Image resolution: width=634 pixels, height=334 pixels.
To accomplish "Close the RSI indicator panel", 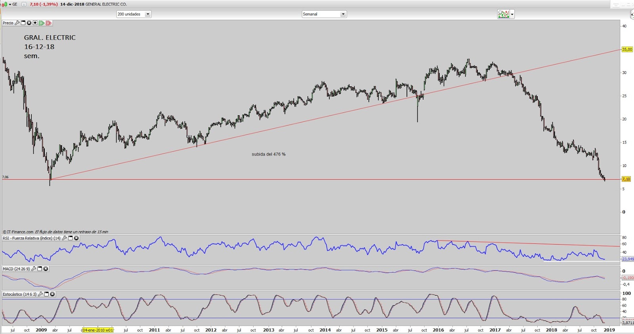I will click(76, 238).
